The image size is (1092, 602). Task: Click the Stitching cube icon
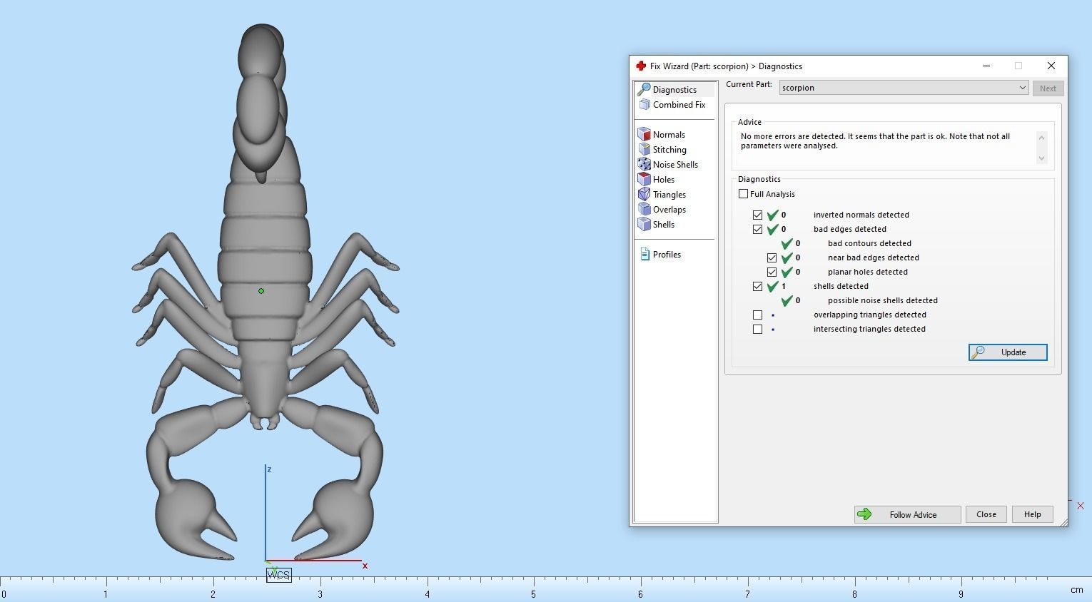(x=644, y=149)
